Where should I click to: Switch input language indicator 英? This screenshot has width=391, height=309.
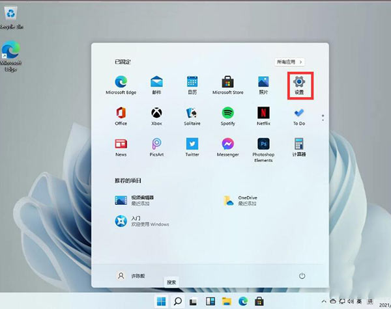coord(359,301)
